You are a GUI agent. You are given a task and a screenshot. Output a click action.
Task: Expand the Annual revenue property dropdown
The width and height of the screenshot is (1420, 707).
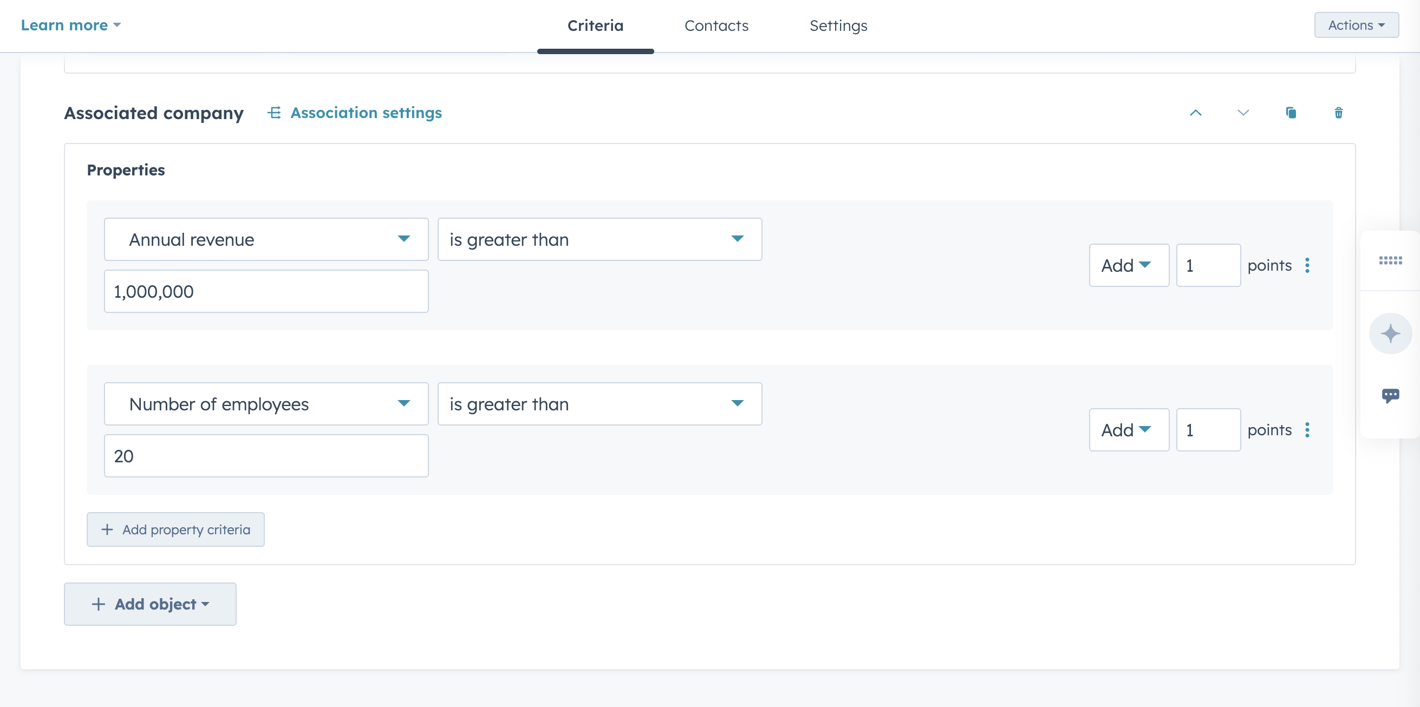point(266,239)
